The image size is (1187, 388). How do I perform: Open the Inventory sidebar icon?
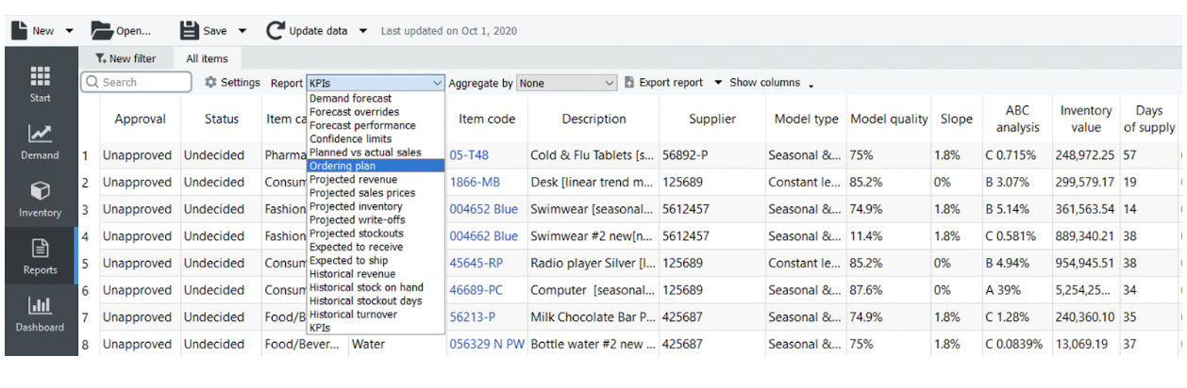pos(40,199)
